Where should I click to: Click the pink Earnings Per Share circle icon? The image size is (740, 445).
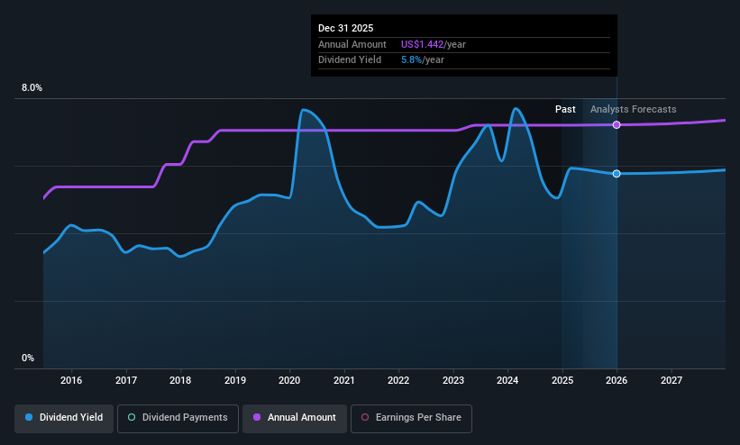coord(365,417)
